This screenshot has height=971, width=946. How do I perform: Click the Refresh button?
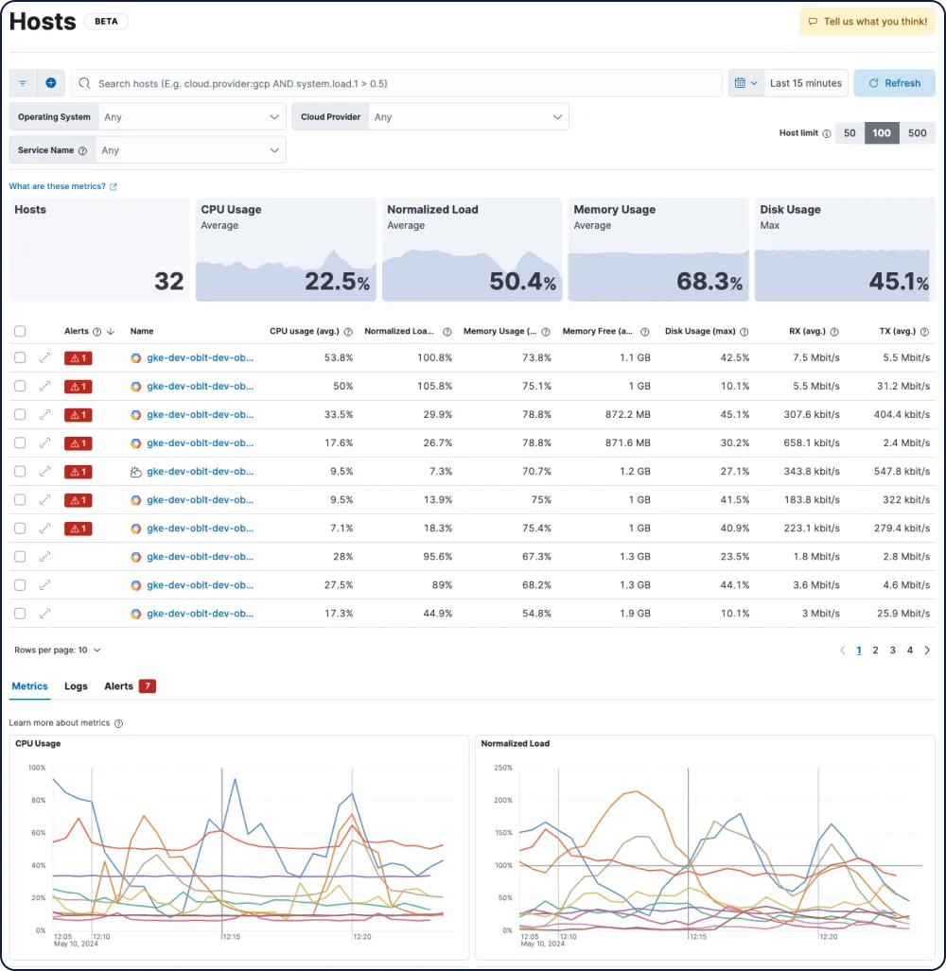[895, 83]
